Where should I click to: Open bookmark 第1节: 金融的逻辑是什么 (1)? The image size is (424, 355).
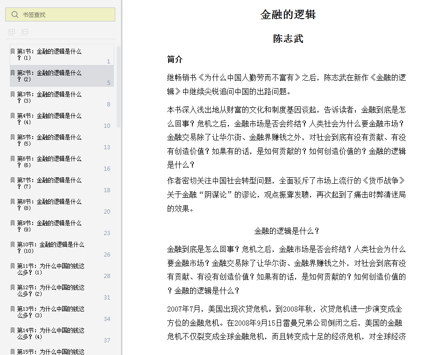click(x=62, y=55)
